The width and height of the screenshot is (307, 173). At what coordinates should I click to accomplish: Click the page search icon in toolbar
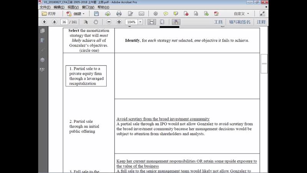coord(196,13)
